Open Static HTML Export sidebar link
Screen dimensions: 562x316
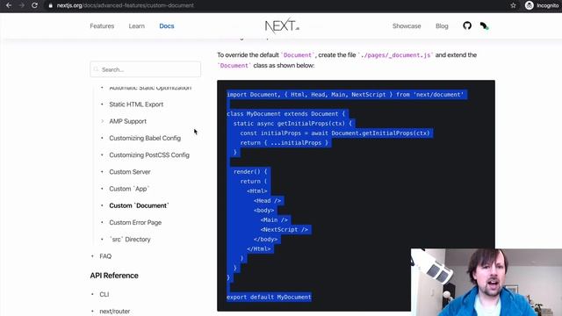[x=136, y=104]
